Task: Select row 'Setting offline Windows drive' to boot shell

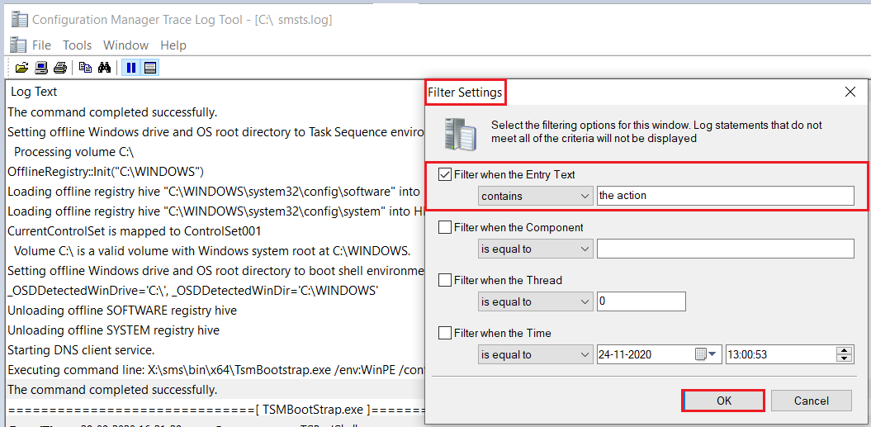Action: [x=215, y=271]
